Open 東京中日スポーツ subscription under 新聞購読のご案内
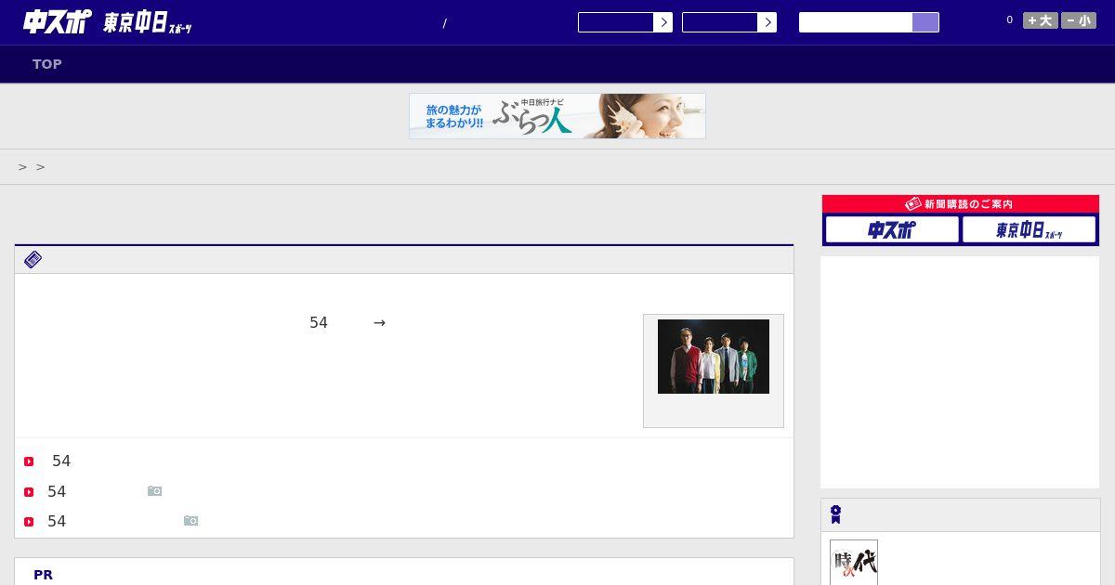Screen dimensions: 1115x585 1029,229
